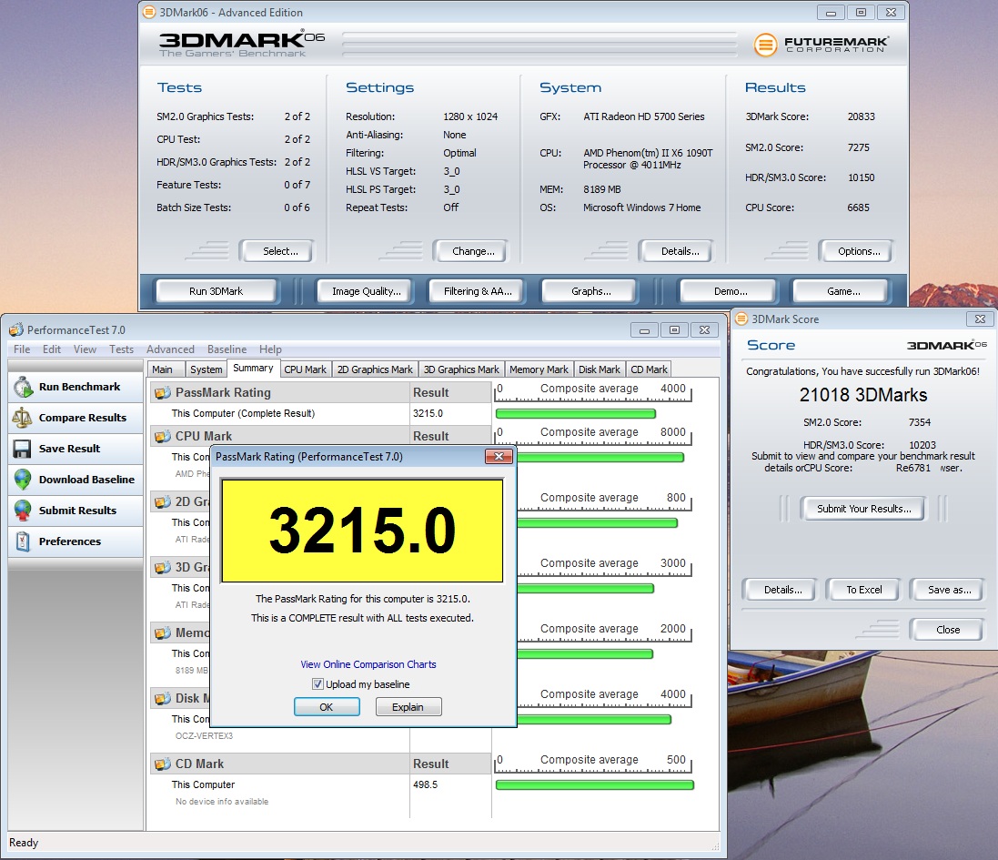Open Filtering & AA in 3DMark06

(x=478, y=291)
